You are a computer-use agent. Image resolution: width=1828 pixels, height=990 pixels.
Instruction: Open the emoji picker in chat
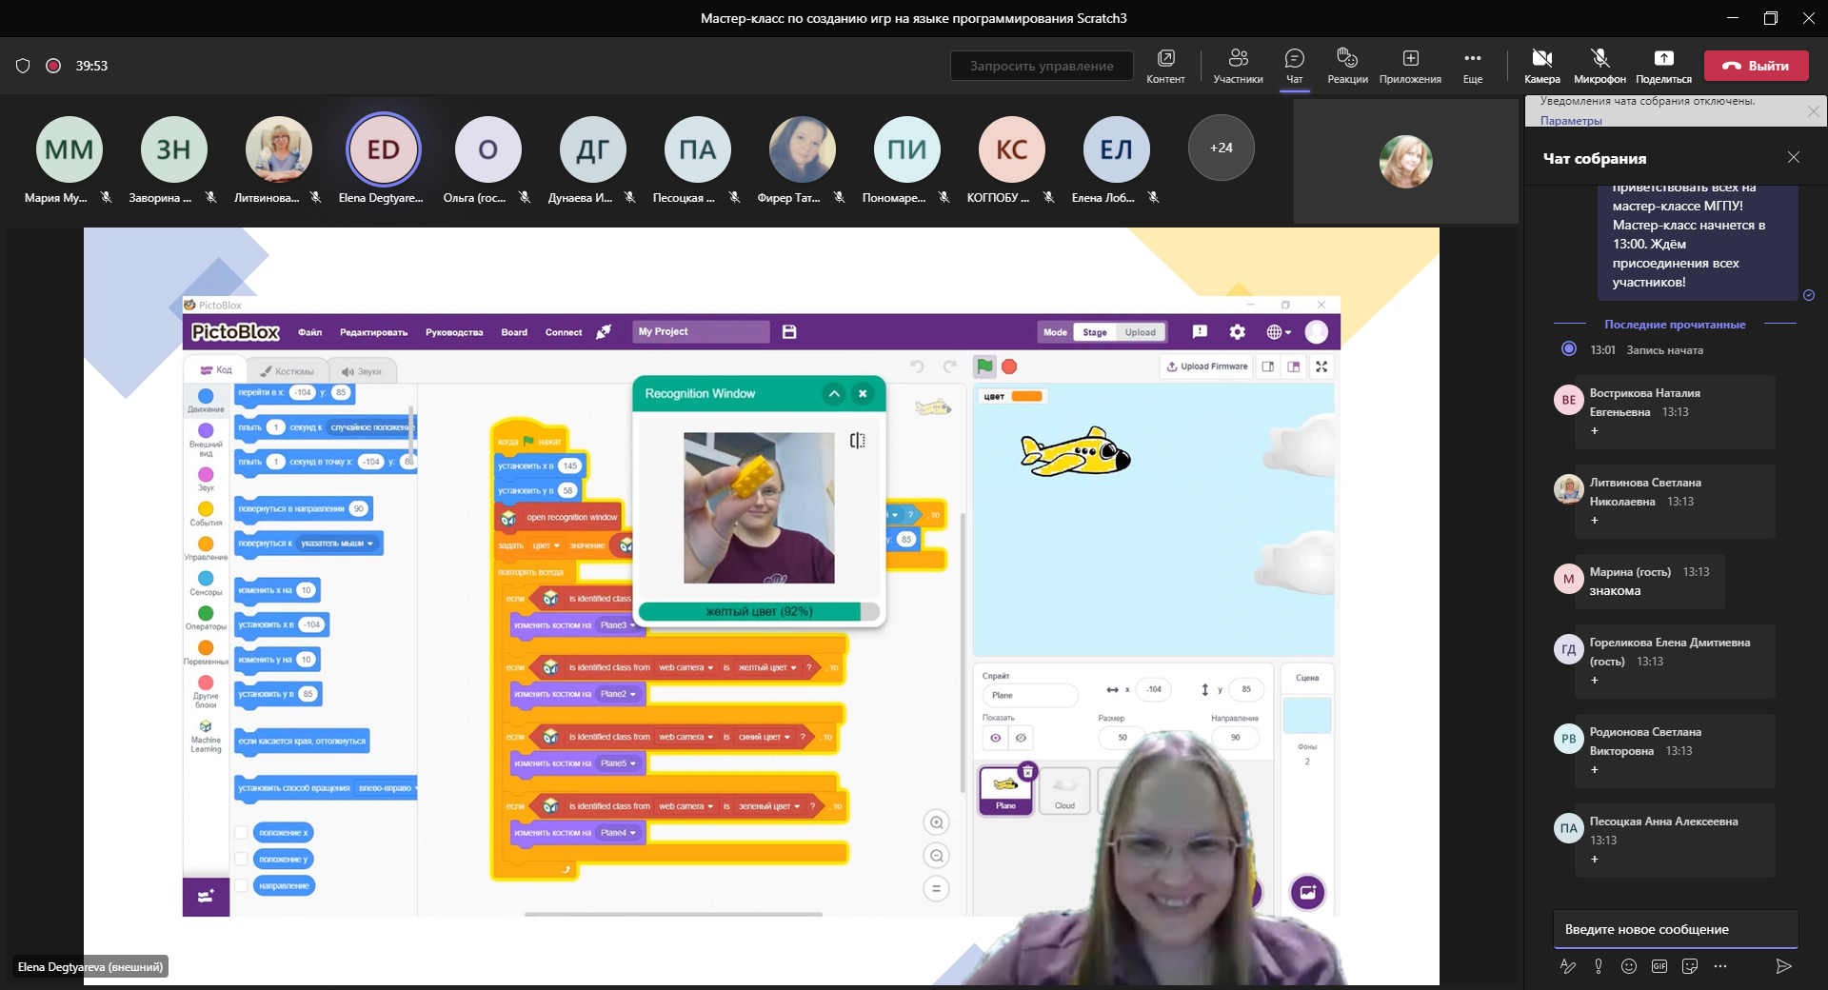tap(1629, 966)
